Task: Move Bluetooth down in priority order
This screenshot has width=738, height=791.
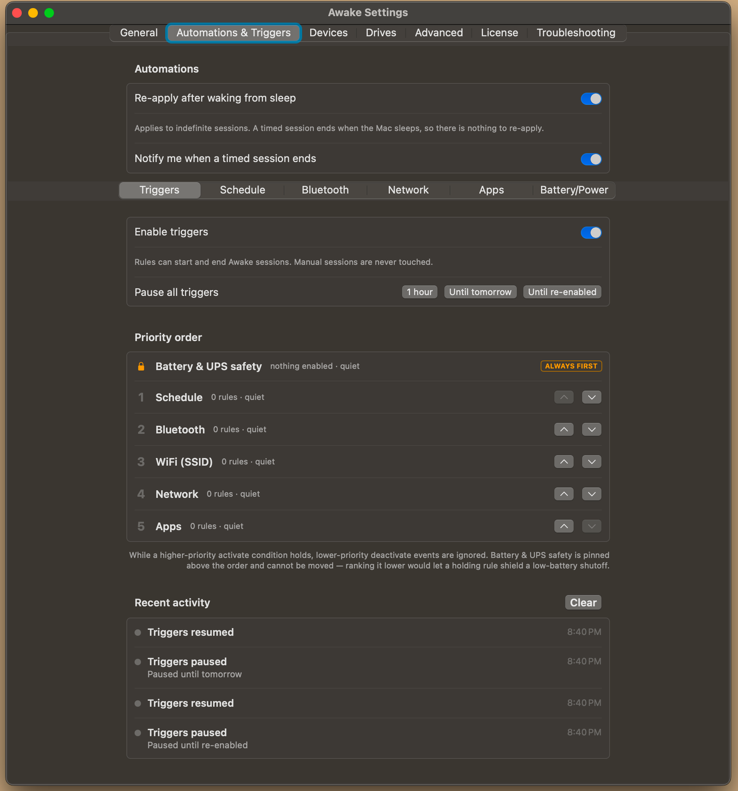Action: [x=591, y=430]
